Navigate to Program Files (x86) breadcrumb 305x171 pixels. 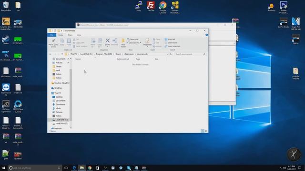click(104, 54)
